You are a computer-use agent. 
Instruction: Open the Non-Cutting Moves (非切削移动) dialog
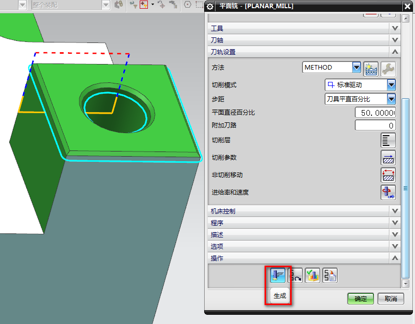pos(388,175)
